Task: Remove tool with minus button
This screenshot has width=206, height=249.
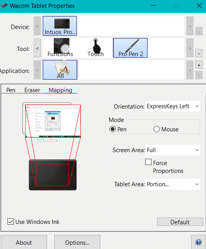Action: 199,53
